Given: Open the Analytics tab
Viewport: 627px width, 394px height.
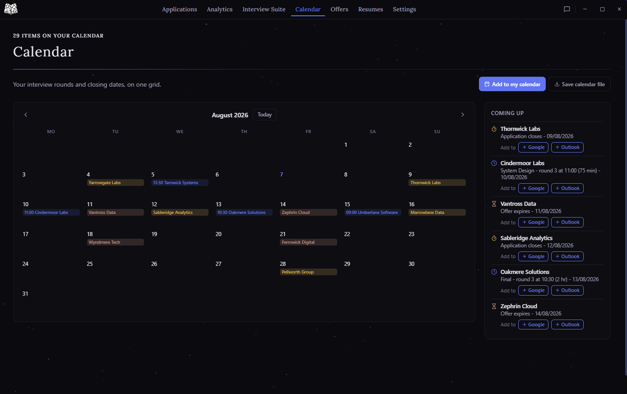Looking at the screenshot, I should [x=220, y=9].
